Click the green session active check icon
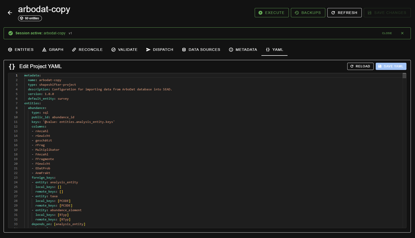This screenshot has width=415, height=238. pos(11,33)
